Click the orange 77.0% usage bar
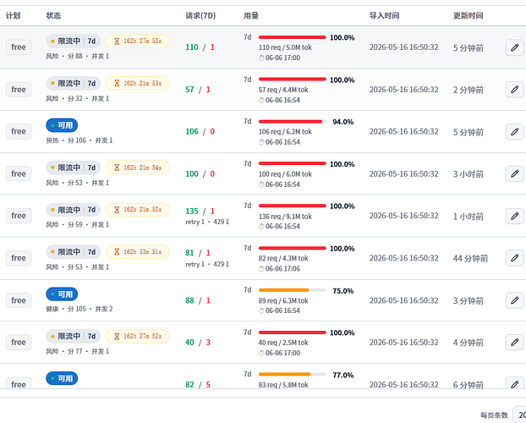Screen dimensions: 526x423 pos(293,374)
